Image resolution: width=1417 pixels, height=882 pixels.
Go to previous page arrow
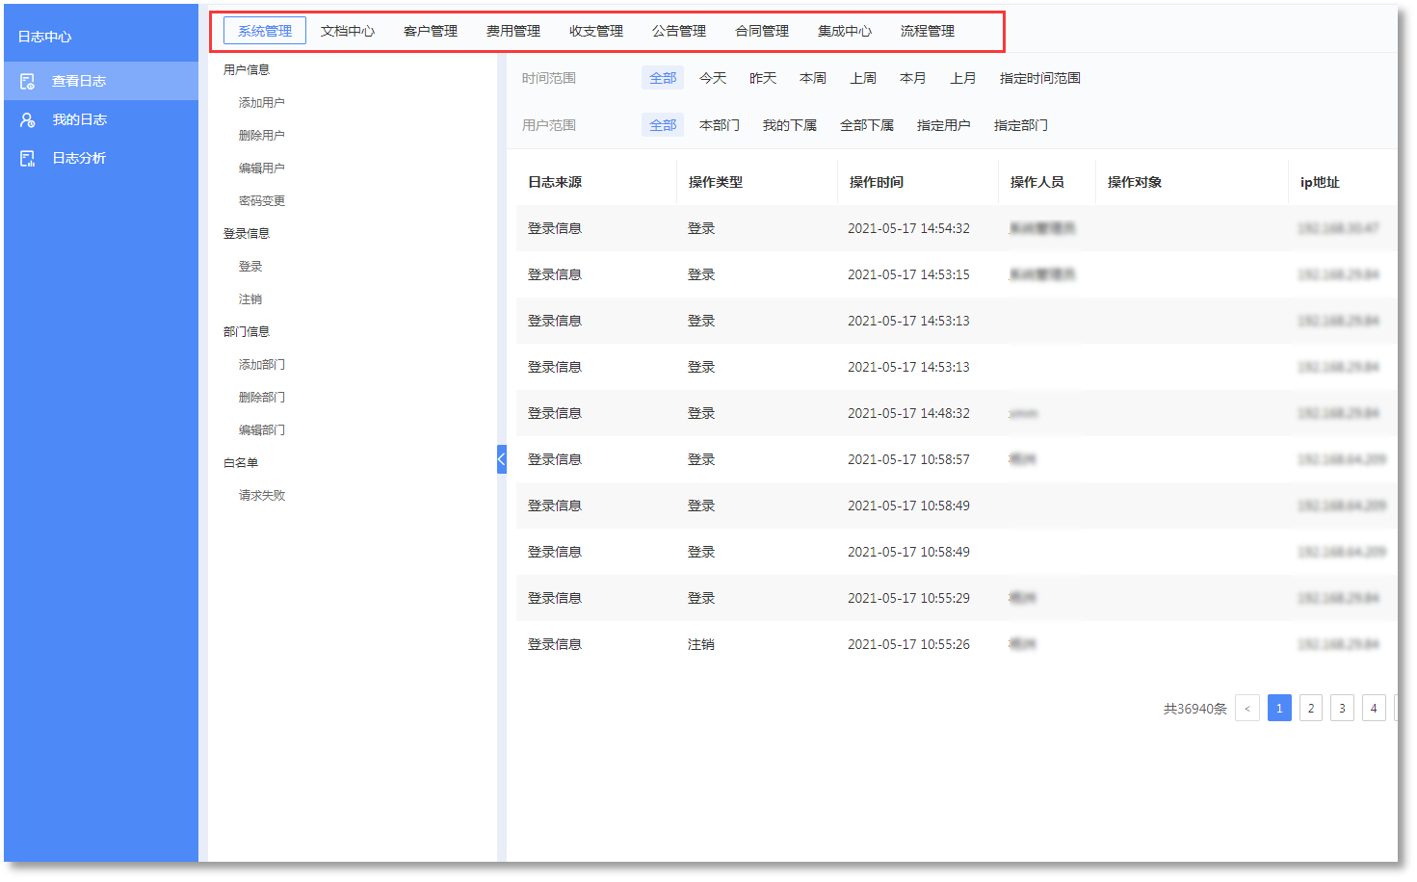1247,709
